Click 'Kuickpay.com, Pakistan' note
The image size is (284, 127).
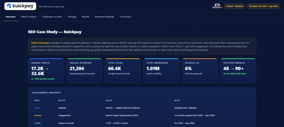pyautogui.click(x=186, y=108)
